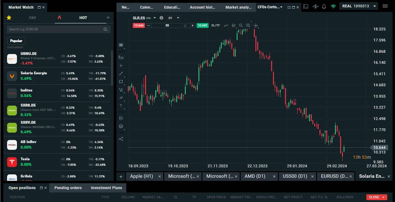Image resolution: width=395 pixels, height=202 pixels.
Task: Click the red 10.644 sell price
Action: (x=139, y=25)
